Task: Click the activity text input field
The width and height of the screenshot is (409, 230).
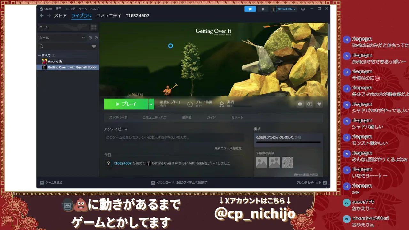Action: (x=174, y=137)
